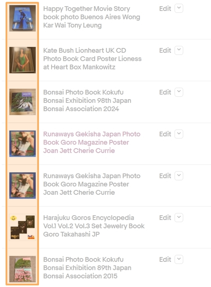The image size is (211, 287).
Task: Click Edit for Harajuku Goros Encyclopedia set
Action: point(165,217)
